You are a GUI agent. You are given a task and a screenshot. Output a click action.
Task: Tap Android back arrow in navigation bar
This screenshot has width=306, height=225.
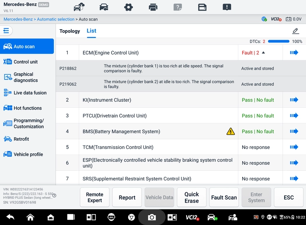(10, 217)
